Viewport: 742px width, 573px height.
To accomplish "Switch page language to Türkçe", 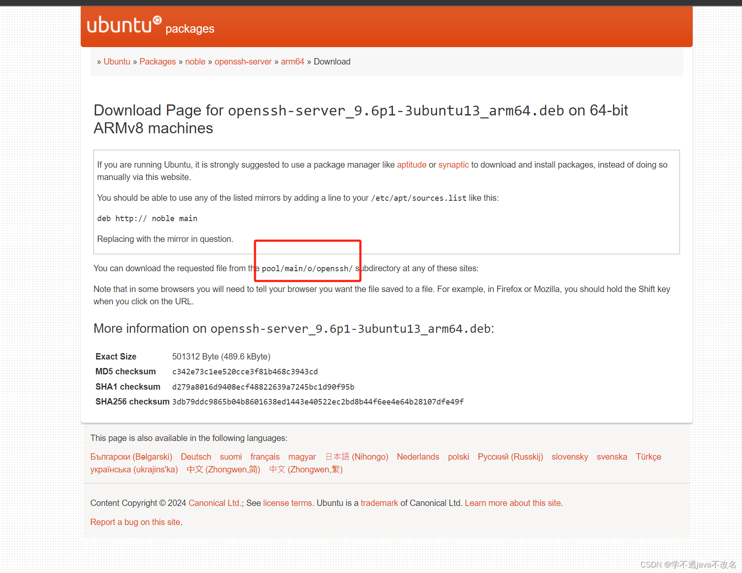I will point(649,456).
